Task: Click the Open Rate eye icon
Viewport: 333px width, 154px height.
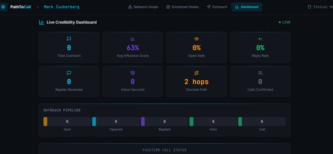Action: click(x=196, y=39)
